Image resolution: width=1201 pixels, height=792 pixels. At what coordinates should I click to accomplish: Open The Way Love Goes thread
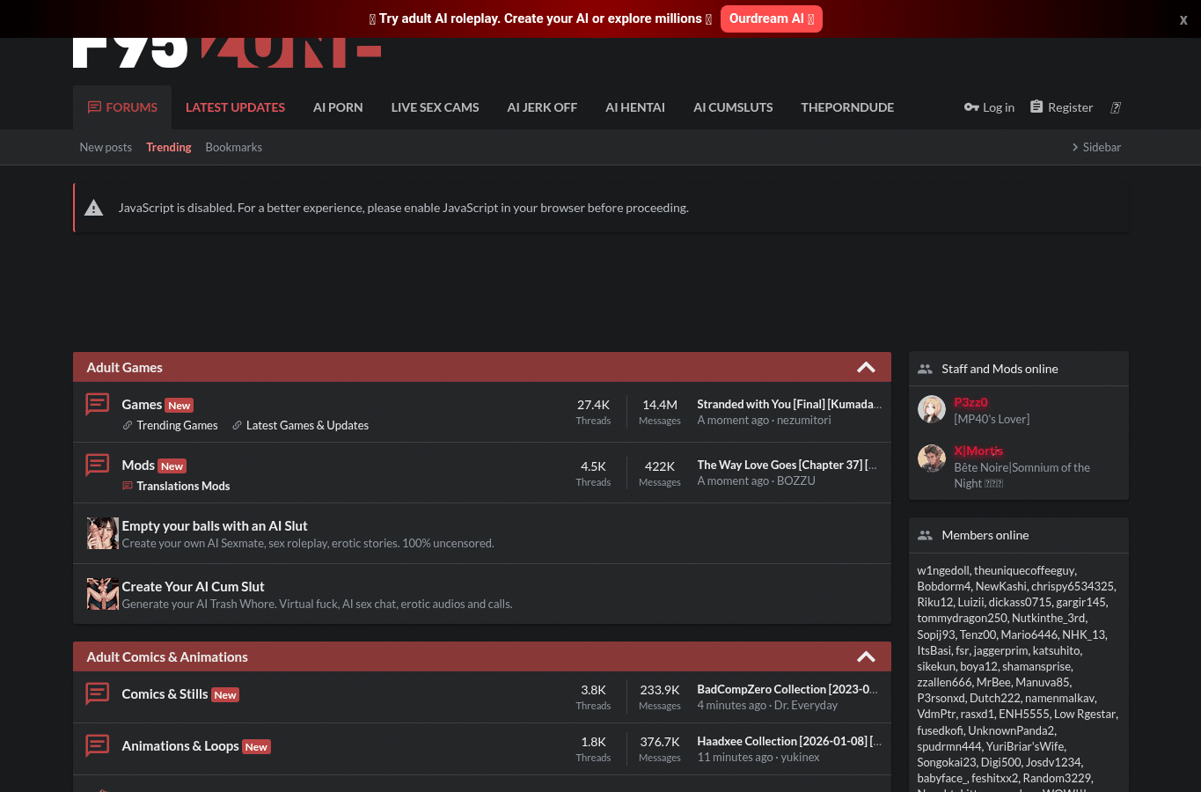[787, 465]
